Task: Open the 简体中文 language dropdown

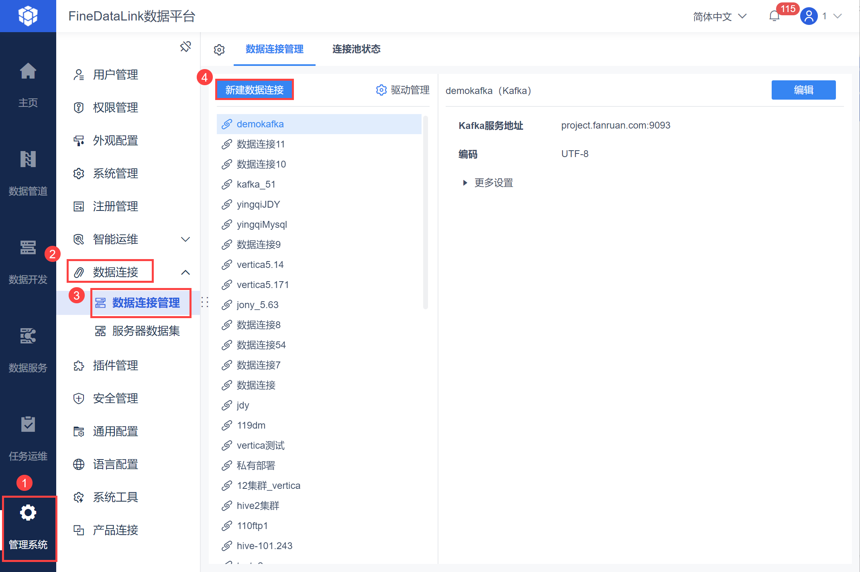Action: point(719,16)
